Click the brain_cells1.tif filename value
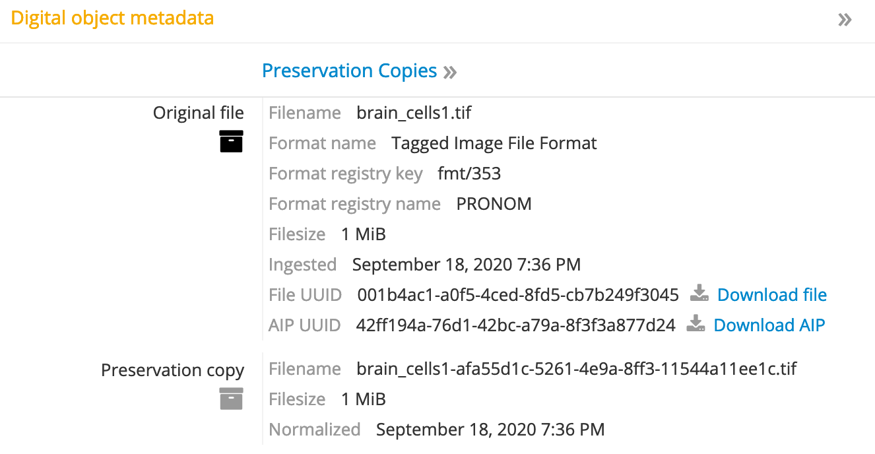The width and height of the screenshot is (875, 454). point(414,113)
